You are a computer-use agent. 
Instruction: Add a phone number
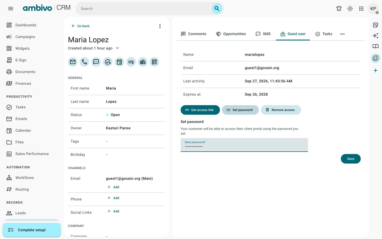click(113, 198)
